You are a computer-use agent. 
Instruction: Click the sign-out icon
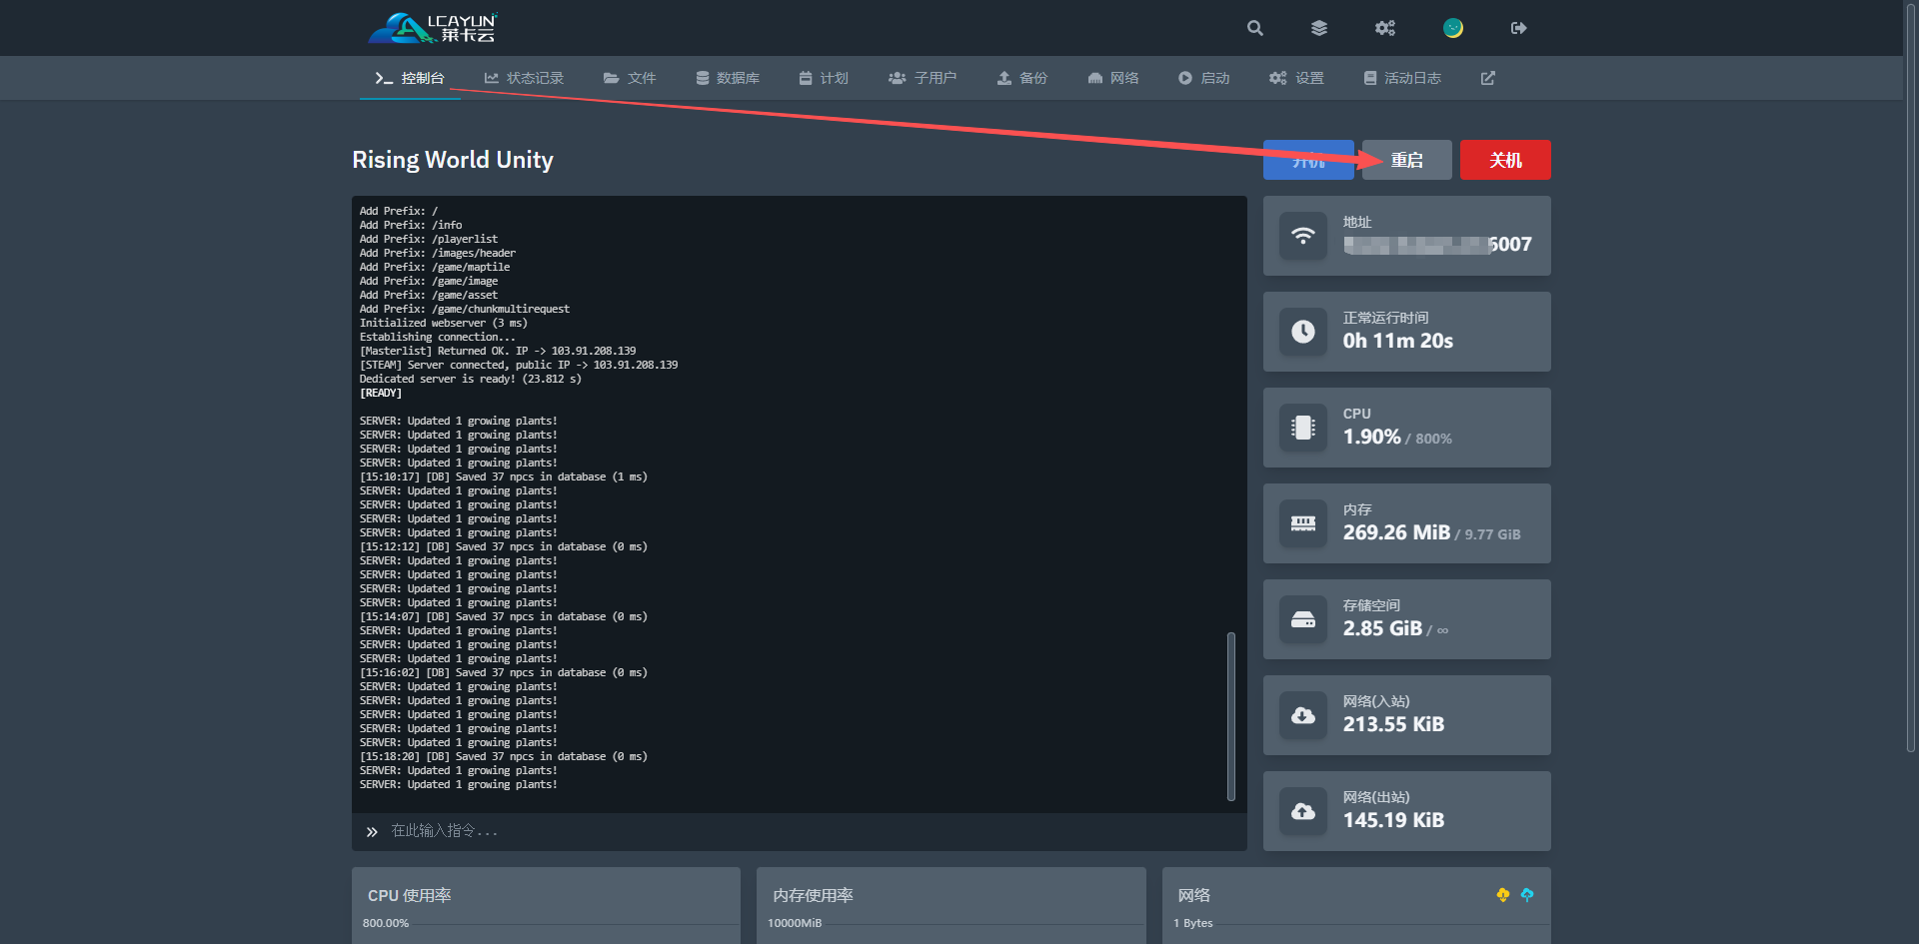pos(1519,28)
